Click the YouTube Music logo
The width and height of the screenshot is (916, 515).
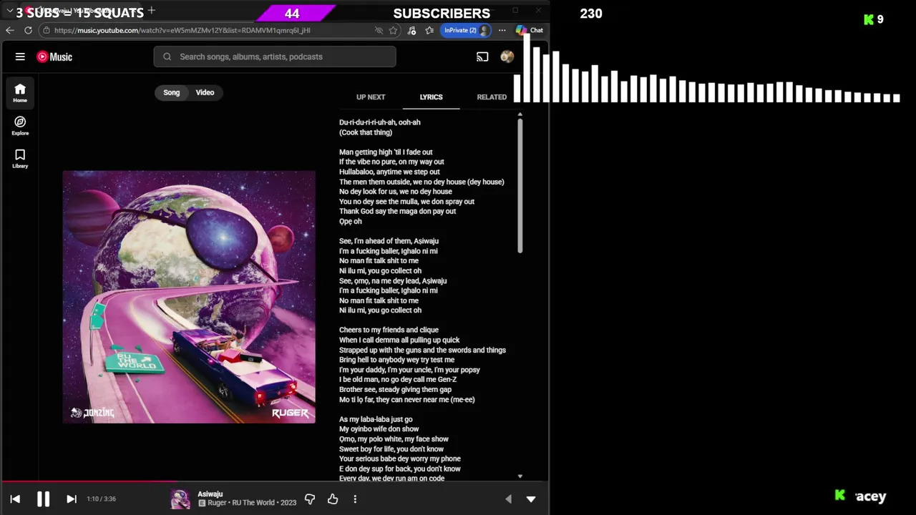pyautogui.click(x=54, y=57)
